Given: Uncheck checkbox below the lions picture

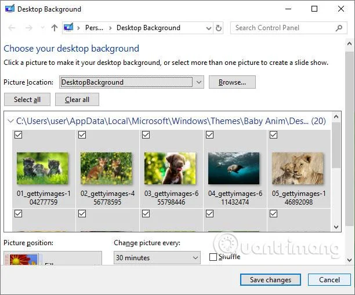Looking at the screenshot, I should point(274,213).
